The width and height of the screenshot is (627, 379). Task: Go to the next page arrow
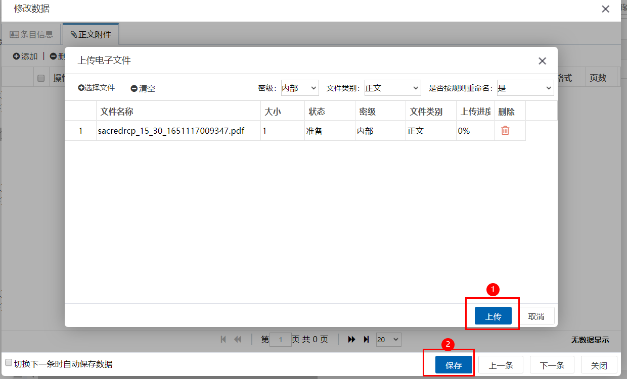coord(352,340)
